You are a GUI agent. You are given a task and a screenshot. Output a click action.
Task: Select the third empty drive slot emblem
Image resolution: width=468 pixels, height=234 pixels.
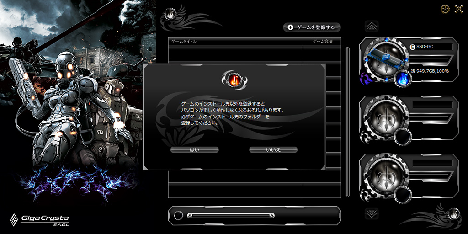386,175
